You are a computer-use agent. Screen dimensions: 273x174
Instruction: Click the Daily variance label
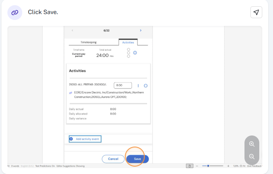pyautogui.click(x=78, y=118)
